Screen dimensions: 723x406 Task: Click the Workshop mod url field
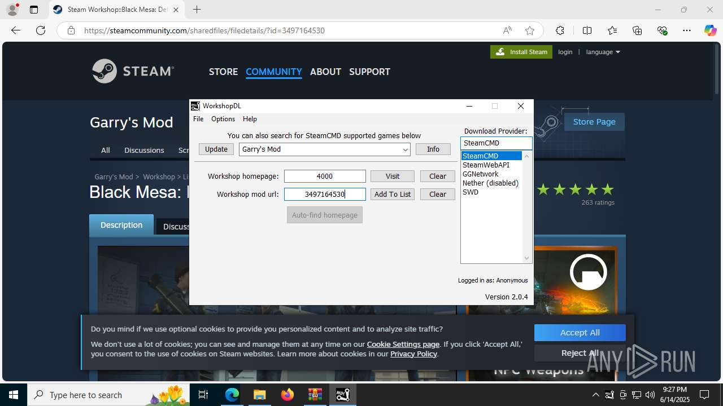click(325, 195)
